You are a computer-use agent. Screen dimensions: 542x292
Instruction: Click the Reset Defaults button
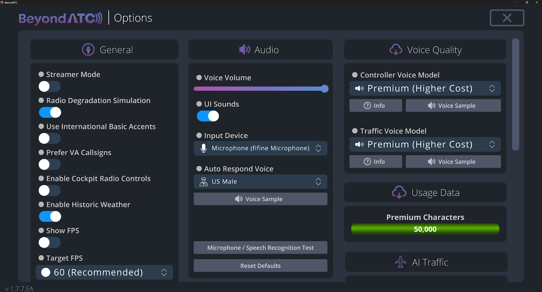tap(260, 266)
